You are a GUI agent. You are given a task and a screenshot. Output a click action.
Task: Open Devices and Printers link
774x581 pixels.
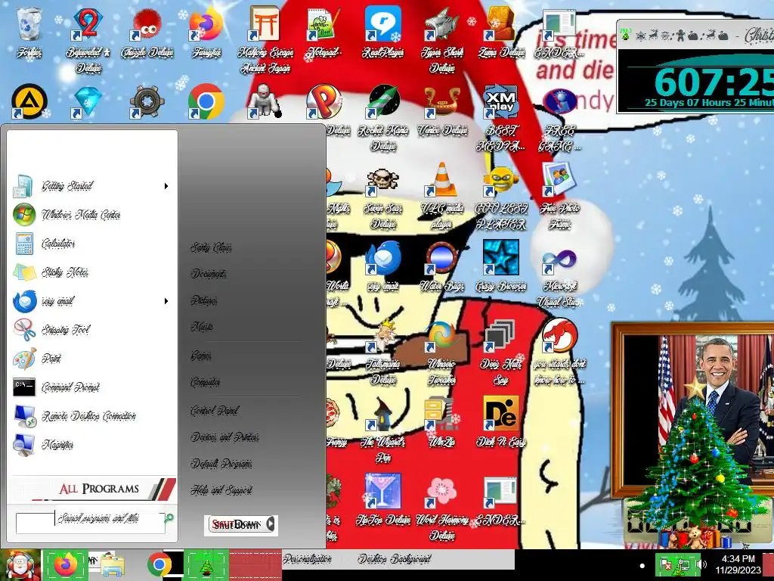(224, 437)
